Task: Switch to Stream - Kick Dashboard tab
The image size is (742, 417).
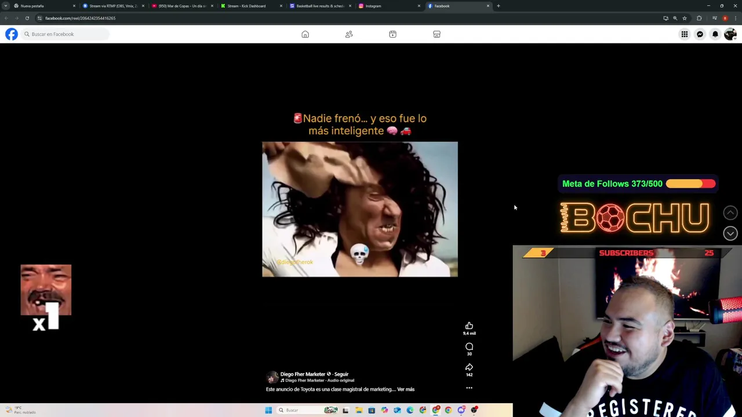Action: [x=250, y=6]
